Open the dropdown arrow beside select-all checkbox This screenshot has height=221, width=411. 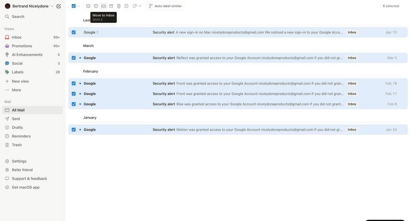click(79, 6)
